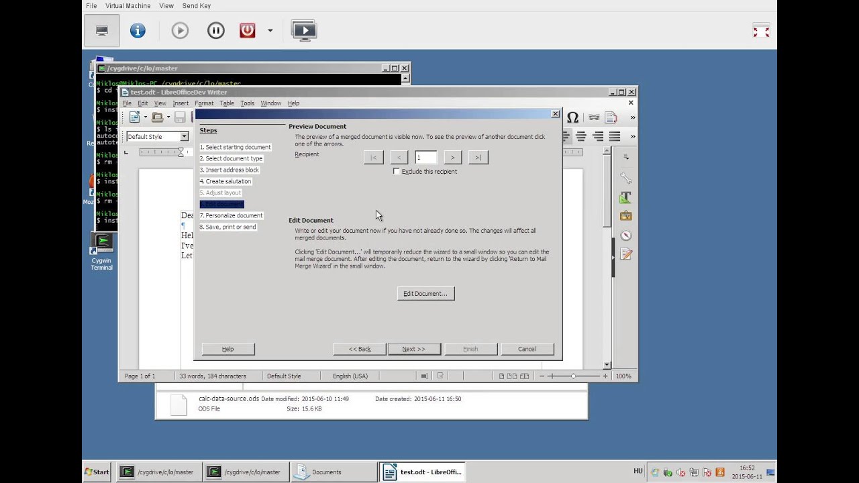Open Virtual Machine menu in VM viewer

pyautogui.click(x=128, y=6)
